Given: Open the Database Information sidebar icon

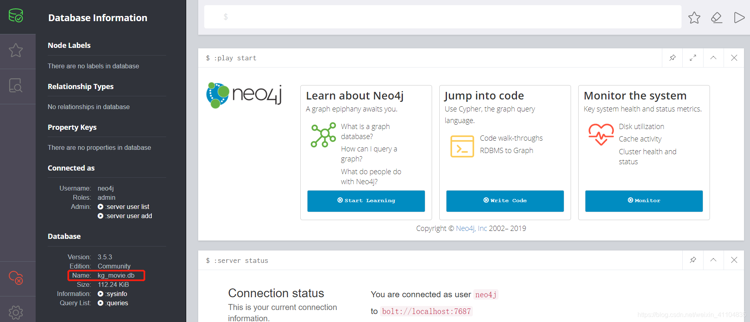Looking at the screenshot, I should click(16, 16).
